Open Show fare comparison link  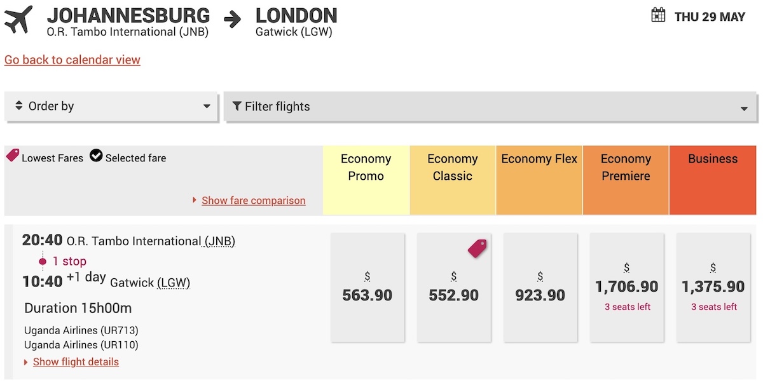coord(253,201)
